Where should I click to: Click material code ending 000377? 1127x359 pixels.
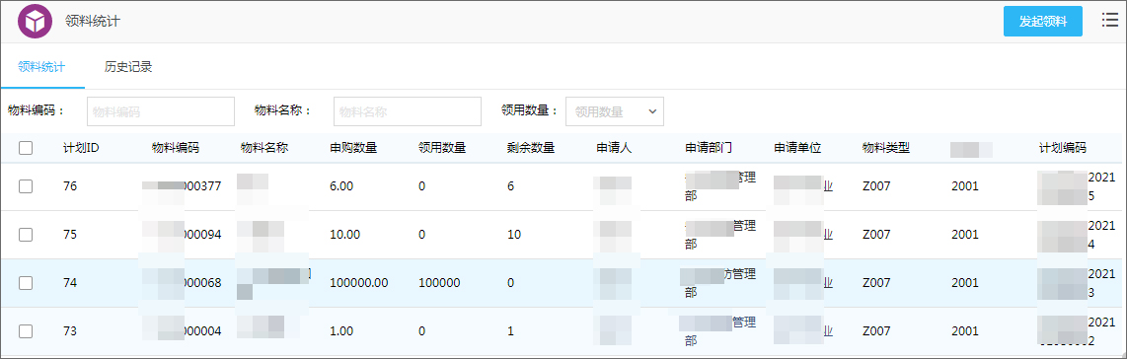[x=182, y=186]
